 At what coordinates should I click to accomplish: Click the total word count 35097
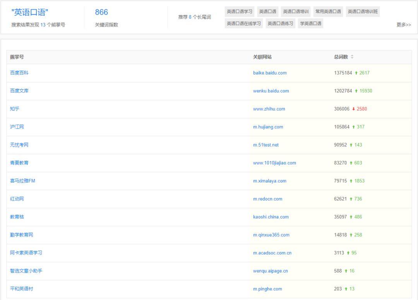pos(341,216)
